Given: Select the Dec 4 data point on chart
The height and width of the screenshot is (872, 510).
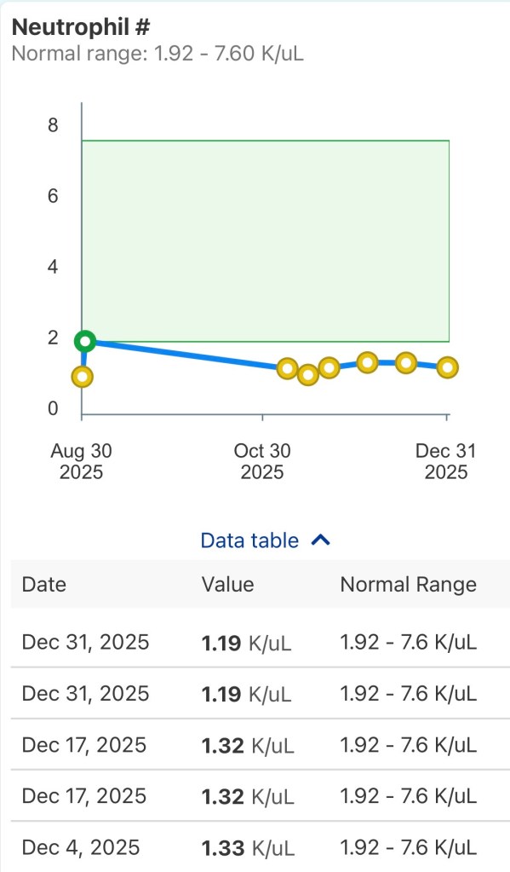Looking at the screenshot, I should pos(366,363).
